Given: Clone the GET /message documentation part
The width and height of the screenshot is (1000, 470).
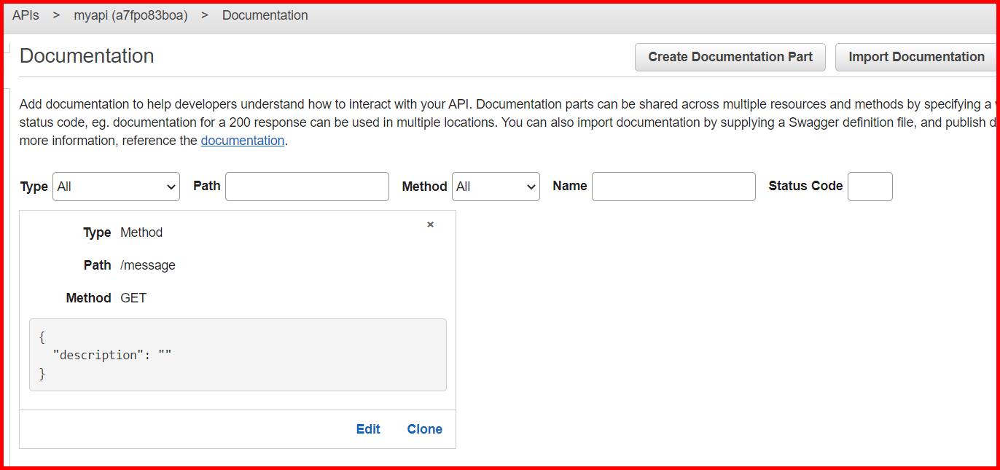Looking at the screenshot, I should [x=424, y=429].
